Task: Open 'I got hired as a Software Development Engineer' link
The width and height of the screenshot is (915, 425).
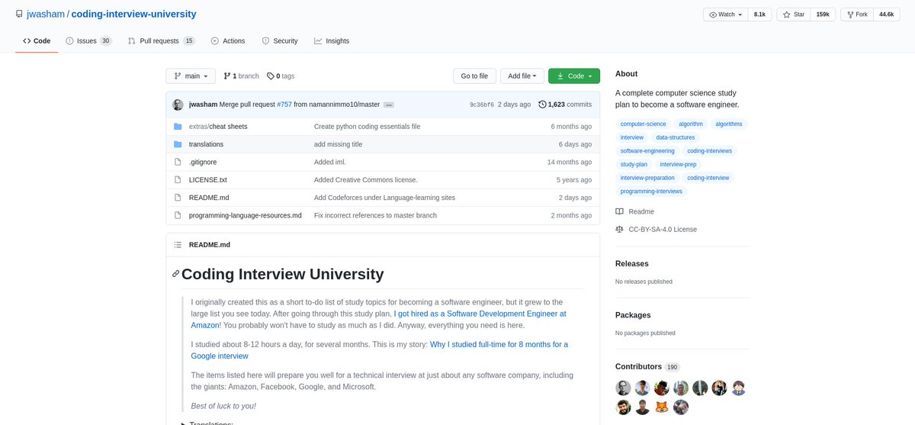Action: tap(480, 314)
